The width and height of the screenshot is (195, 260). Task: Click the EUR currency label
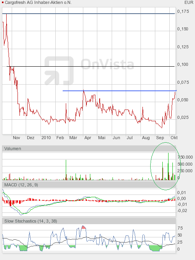189,2
